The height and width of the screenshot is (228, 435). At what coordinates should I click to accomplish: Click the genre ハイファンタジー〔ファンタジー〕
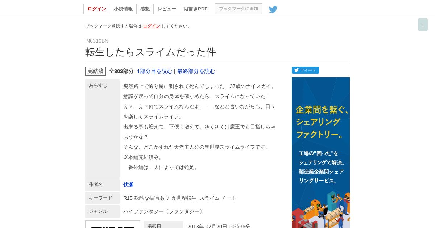(164, 211)
